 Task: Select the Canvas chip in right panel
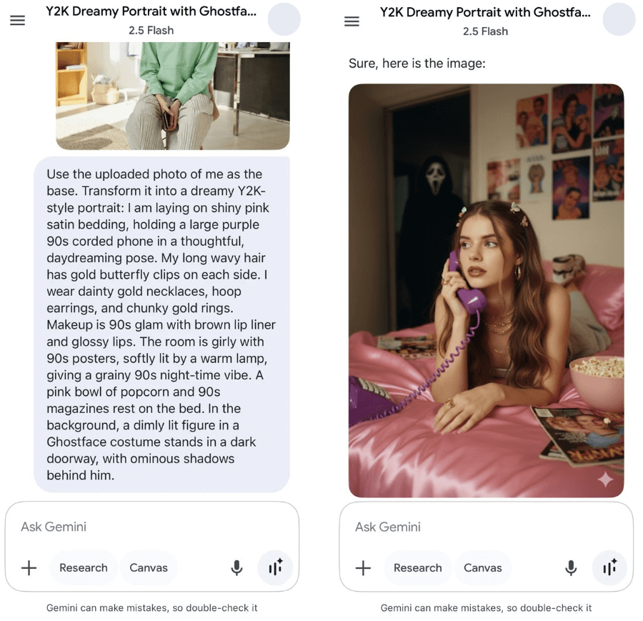483,568
